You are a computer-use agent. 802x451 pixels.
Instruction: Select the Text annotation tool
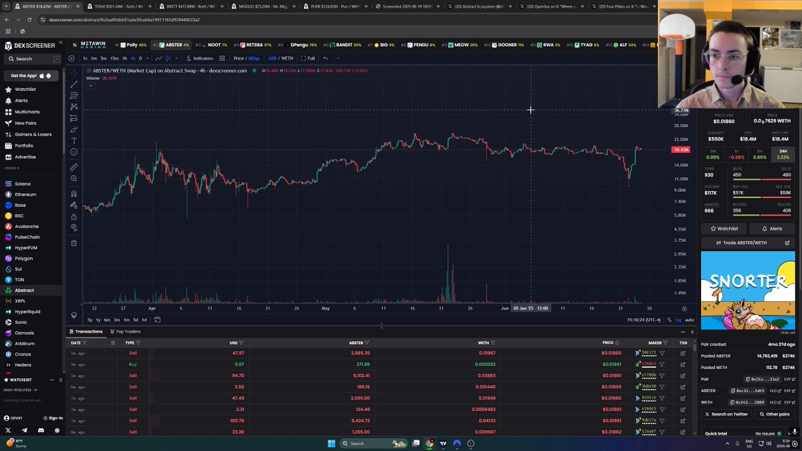click(74, 140)
